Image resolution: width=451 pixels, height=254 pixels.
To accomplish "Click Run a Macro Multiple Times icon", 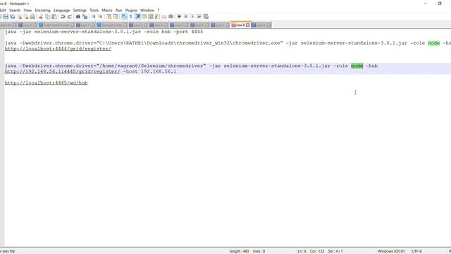I will pos(199,17).
